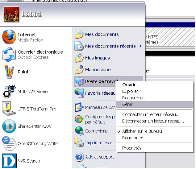
Task: Open Panneau de configuration icon
Action: click(79, 107)
